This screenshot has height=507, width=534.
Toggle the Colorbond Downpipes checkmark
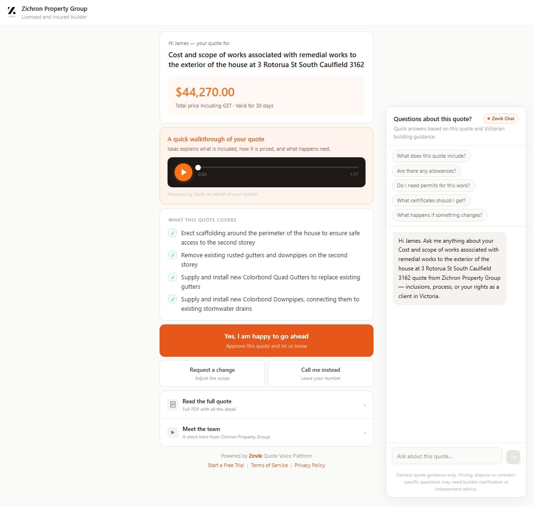coord(173,299)
